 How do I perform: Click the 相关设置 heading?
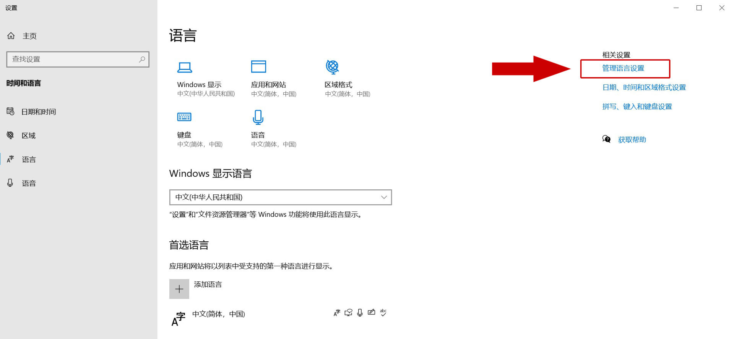point(616,55)
